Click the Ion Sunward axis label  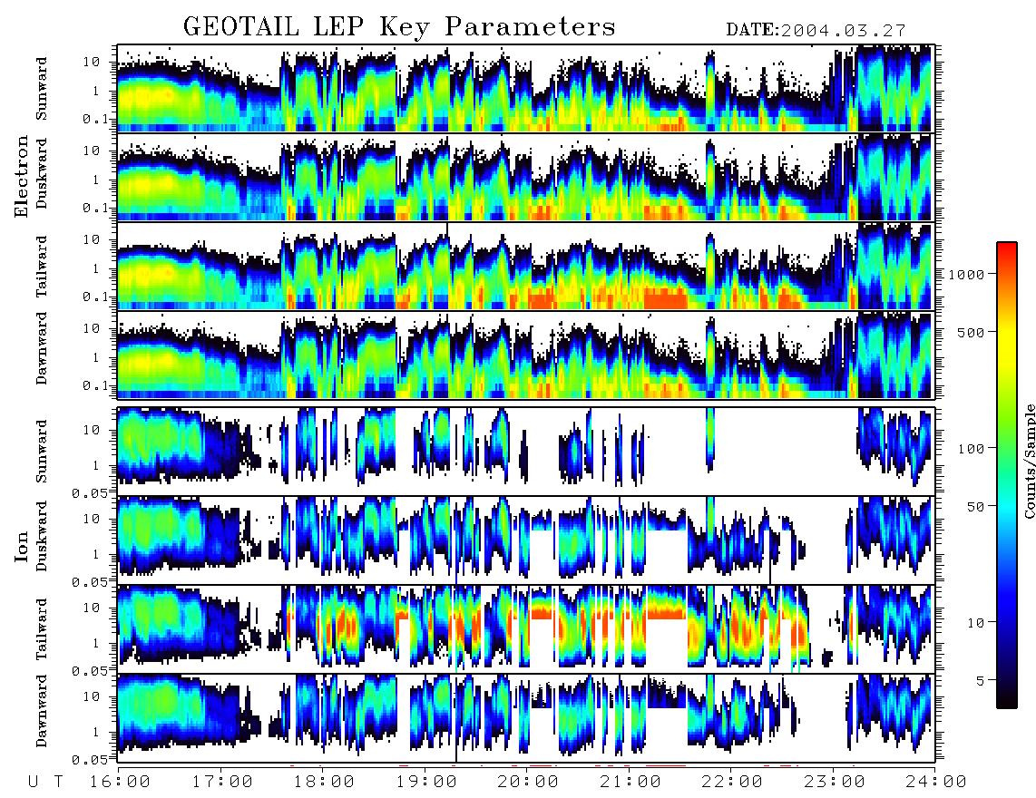pyautogui.click(x=42, y=451)
